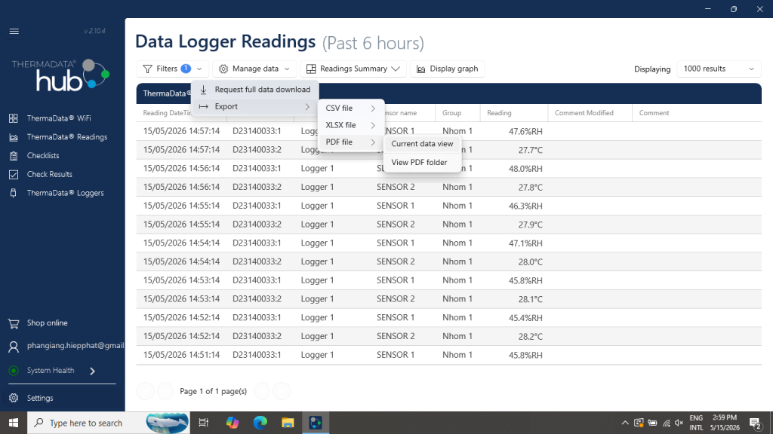The image size is (773, 434).
Task: Select Current data view option
Action: (422, 144)
